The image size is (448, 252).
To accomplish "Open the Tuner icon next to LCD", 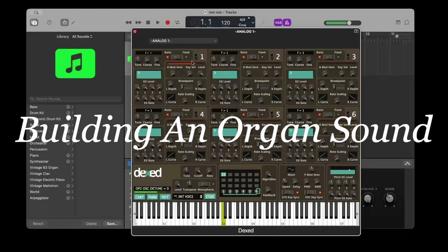I will [263, 22].
